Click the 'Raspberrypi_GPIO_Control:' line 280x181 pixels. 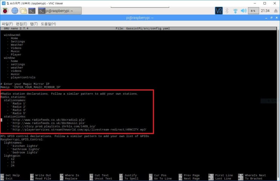click(x=22, y=139)
